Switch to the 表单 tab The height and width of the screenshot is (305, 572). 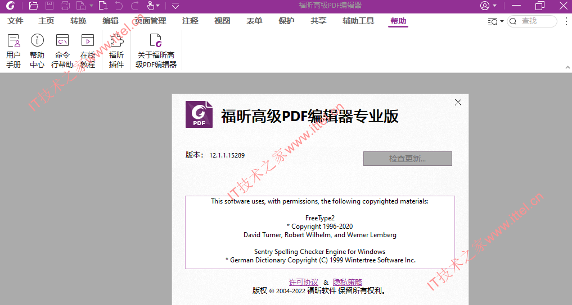coord(254,21)
